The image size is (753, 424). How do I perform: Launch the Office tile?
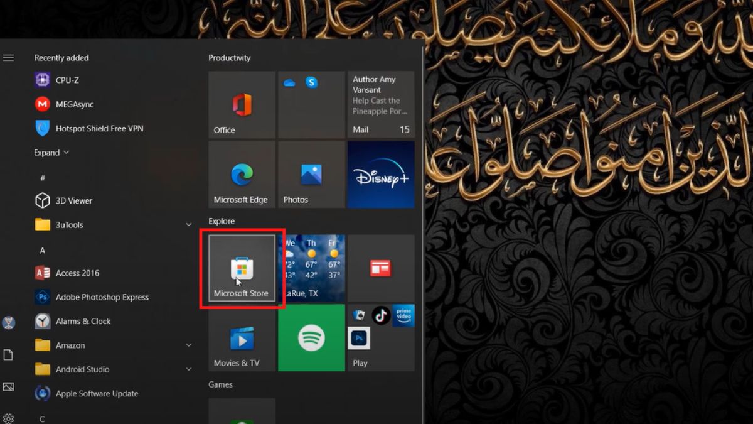(x=242, y=104)
